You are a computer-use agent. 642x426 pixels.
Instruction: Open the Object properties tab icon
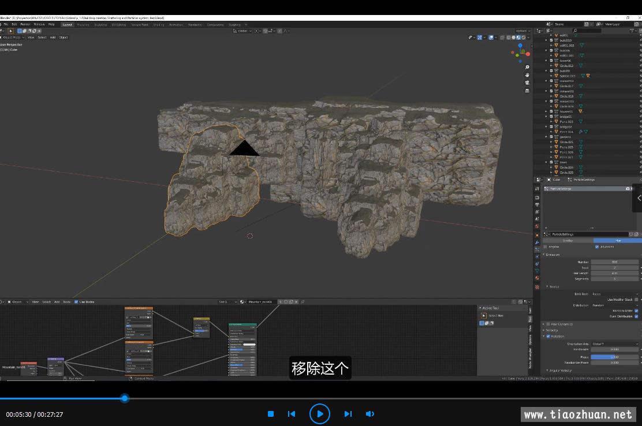(x=537, y=236)
